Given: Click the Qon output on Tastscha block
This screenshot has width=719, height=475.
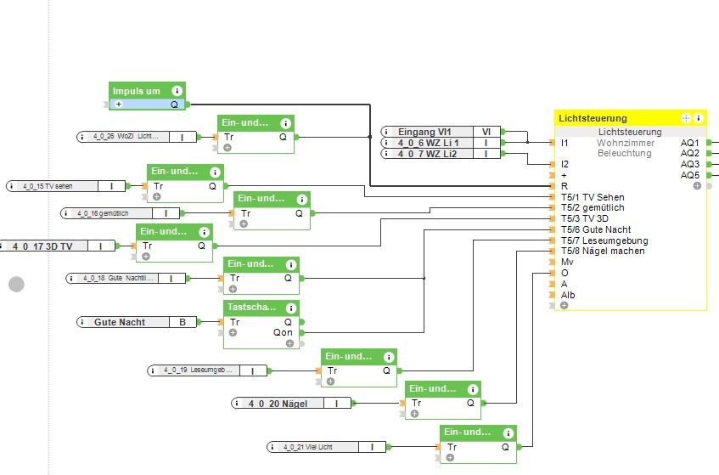Looking at the screenshot, I should [283, 332].
